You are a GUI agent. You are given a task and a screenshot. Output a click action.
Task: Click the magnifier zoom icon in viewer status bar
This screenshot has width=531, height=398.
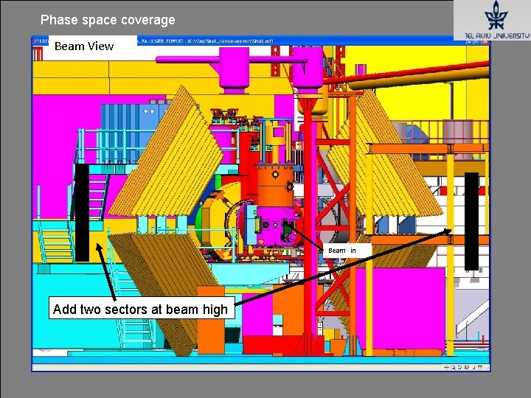click(x=453, y=367)
